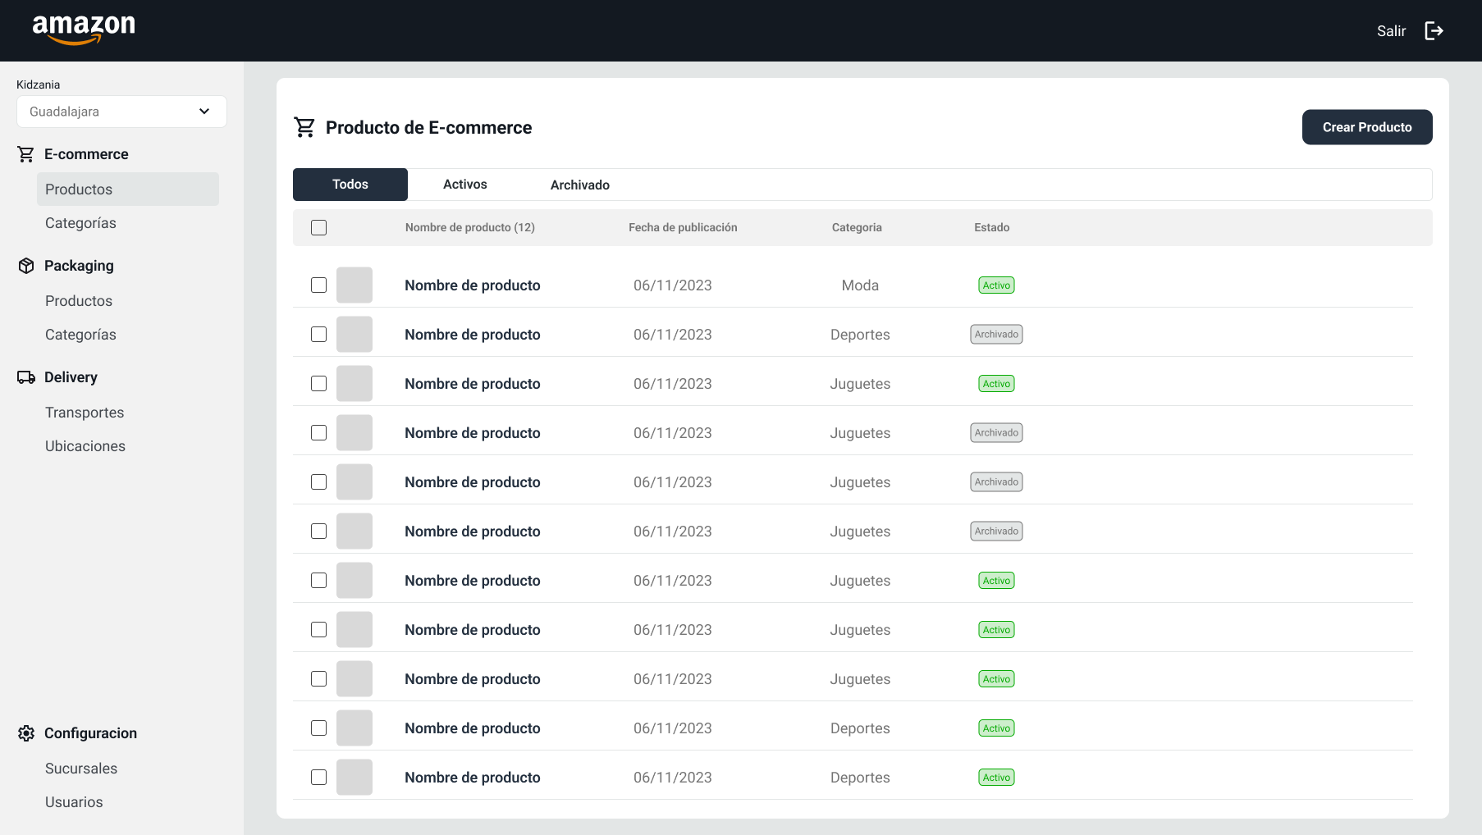Click the Amazon logo in header
Image resolution: width=1482 pixels, height=835 pixels.
click(84, 30)
